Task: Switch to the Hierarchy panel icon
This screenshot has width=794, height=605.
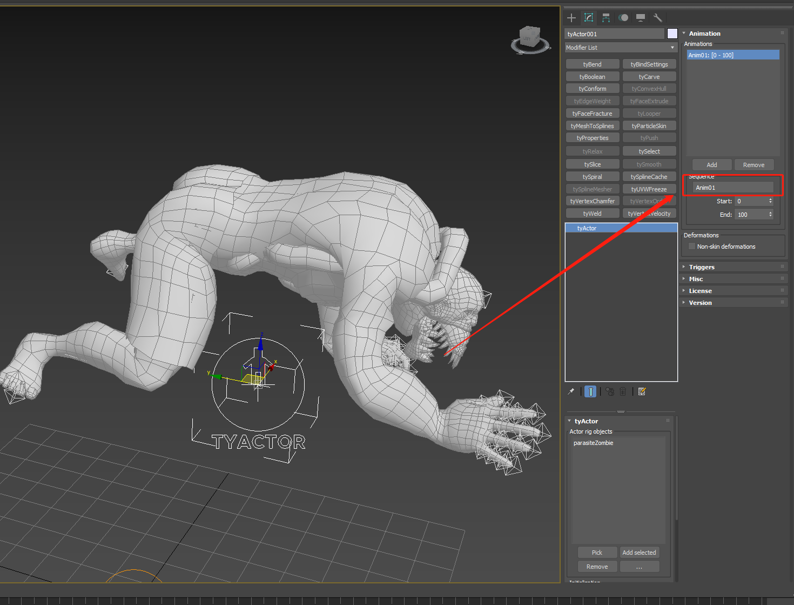Action: click(x=606, y=18)
